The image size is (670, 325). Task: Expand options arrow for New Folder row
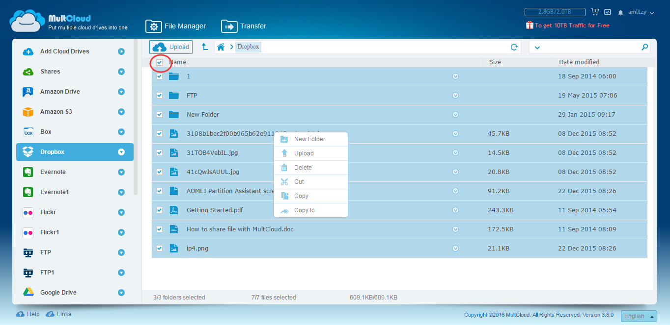(455, 115)
